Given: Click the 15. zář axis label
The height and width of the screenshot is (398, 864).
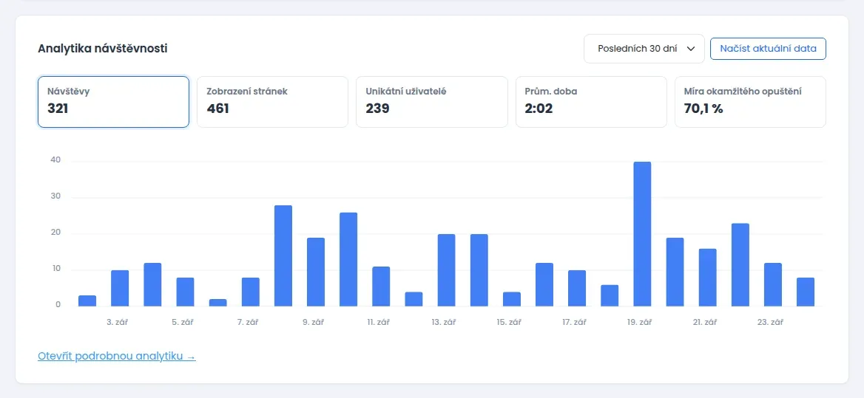Looking at the screenshot, I should [x=509, y=322].
